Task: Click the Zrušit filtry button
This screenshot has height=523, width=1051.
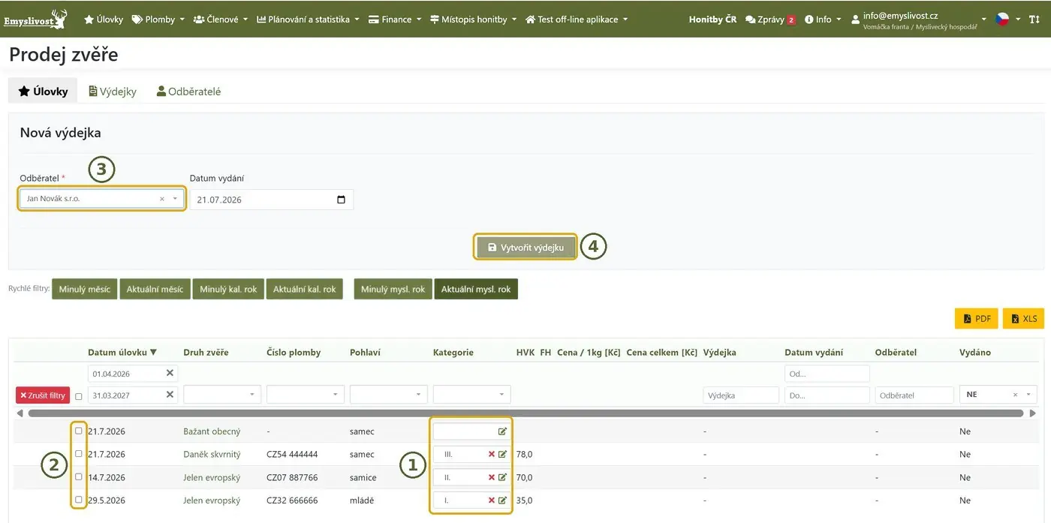Action: coord(43,395)
